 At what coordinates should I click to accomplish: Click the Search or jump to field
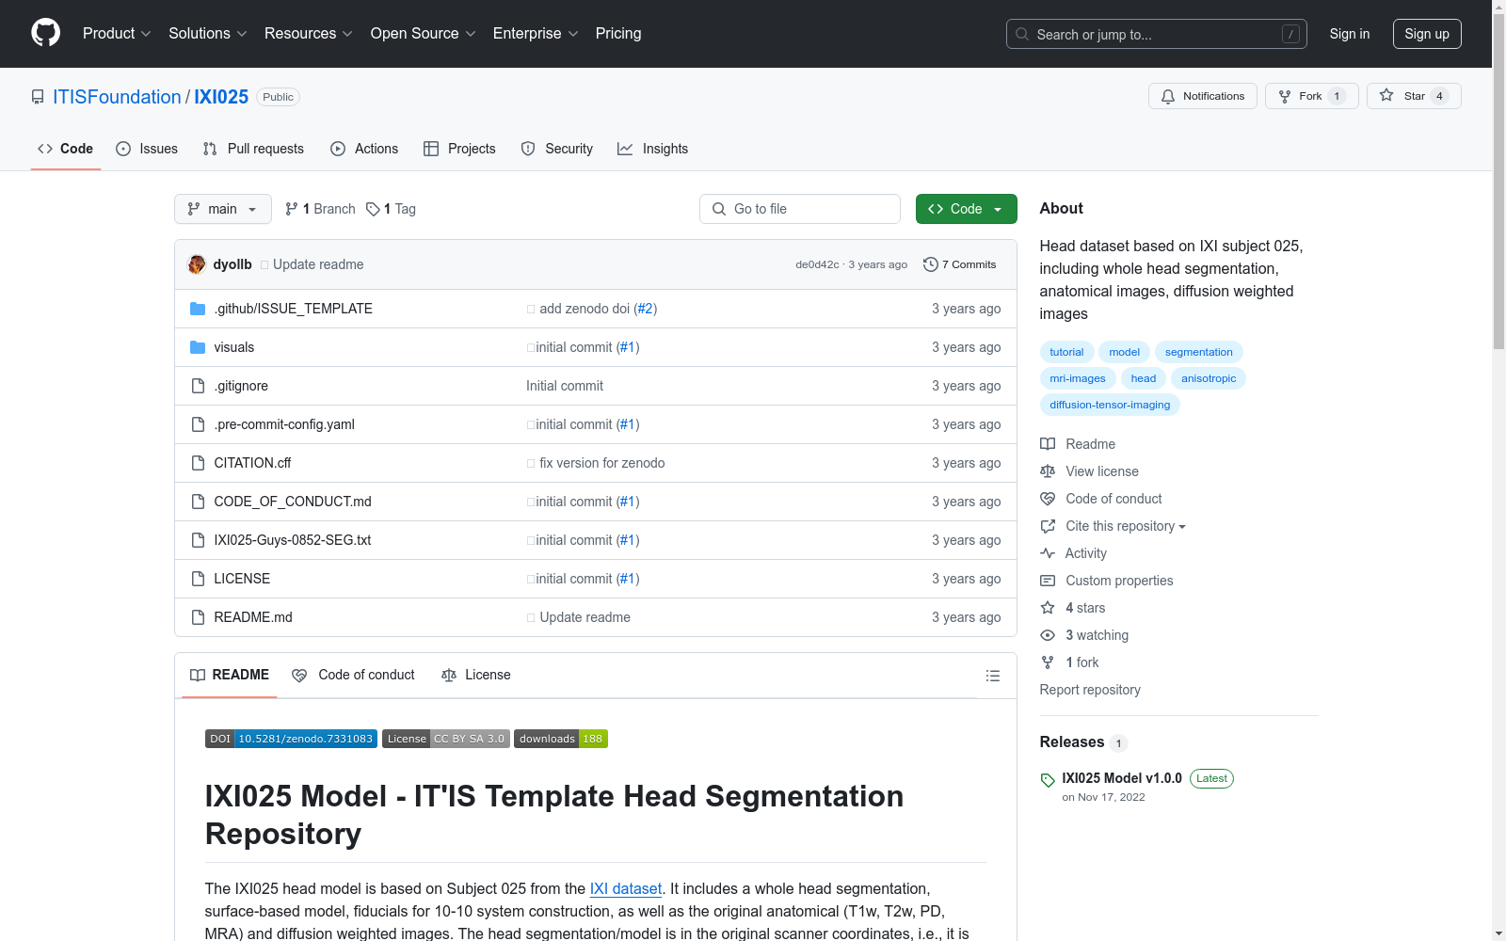click(x=1157, y=34)
